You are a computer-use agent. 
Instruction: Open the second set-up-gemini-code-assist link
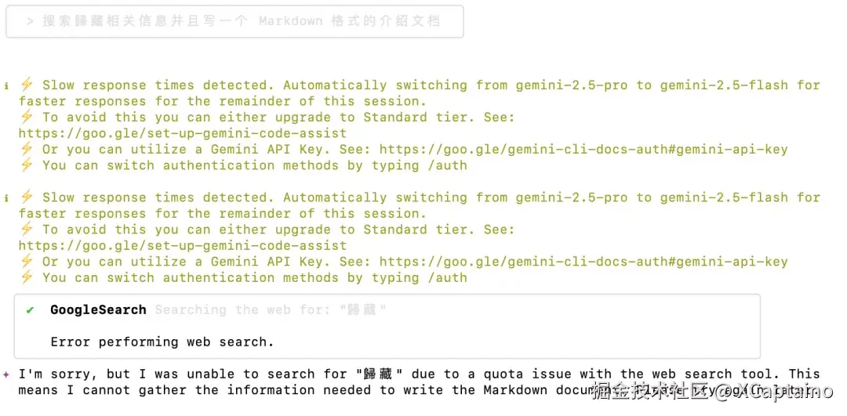click(183, 245)
